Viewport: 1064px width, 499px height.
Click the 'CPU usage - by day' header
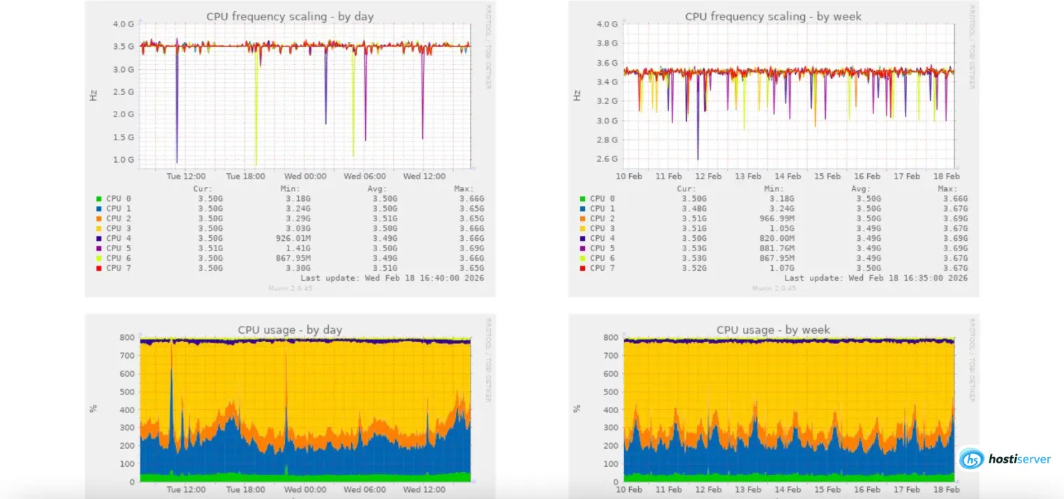click(x=288, y=329)
